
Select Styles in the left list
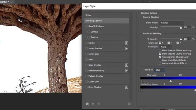(x=107, y=15)
